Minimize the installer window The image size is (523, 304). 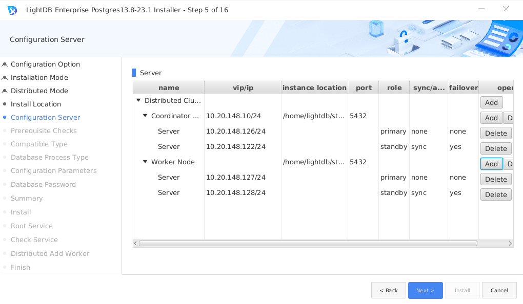(481, 9)
